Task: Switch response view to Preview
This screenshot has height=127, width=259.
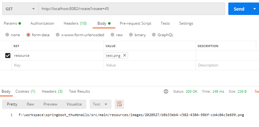Action: point(50,104)
